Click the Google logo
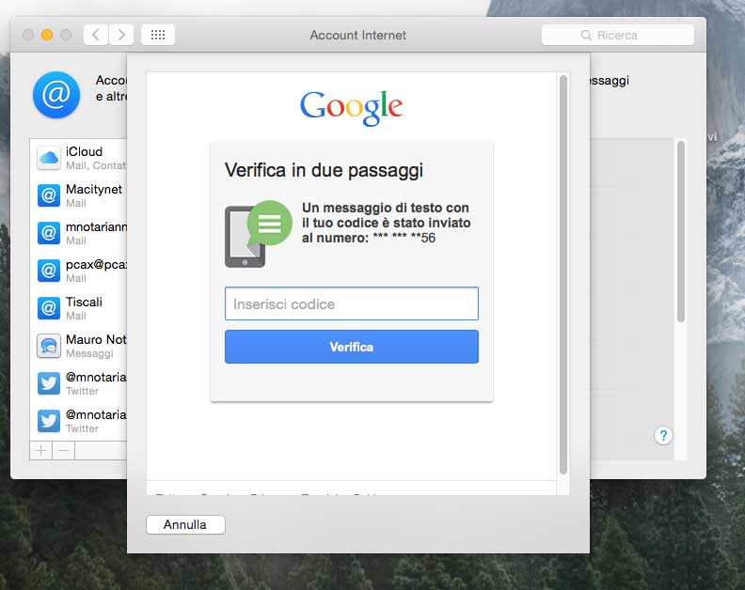This screenshot has height=590, width=745. [351, 108]
